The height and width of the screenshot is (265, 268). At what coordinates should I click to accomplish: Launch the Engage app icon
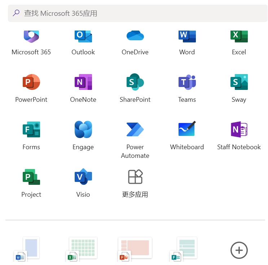pos(83,129)
